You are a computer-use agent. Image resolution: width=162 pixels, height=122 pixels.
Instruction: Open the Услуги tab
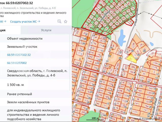[x=46, y=30]
